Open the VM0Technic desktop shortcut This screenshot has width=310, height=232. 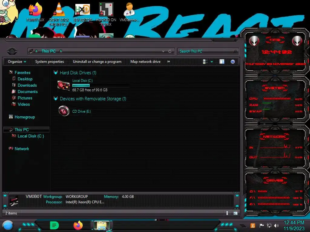pyautogui.click(x=130, y=12)
